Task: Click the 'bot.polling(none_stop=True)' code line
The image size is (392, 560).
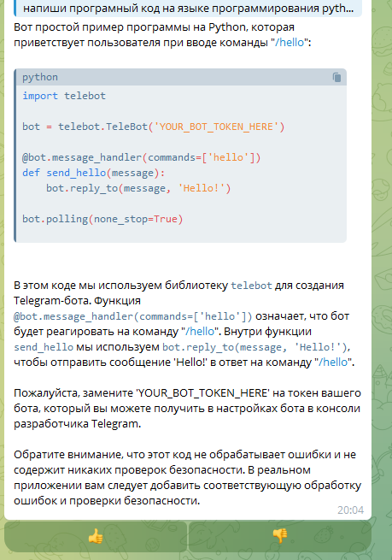Action: point(102,219)
